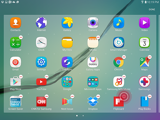The image size is (160, 120).
Task: Select the Play Books app icon
Action: (x=144, y=101)
